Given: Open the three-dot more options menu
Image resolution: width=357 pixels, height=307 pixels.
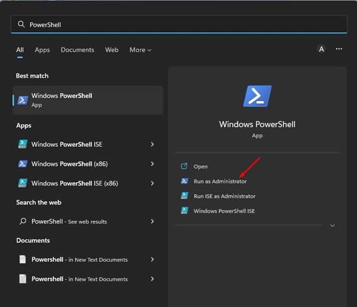Looking at the screenshot, I should [339, 49].
